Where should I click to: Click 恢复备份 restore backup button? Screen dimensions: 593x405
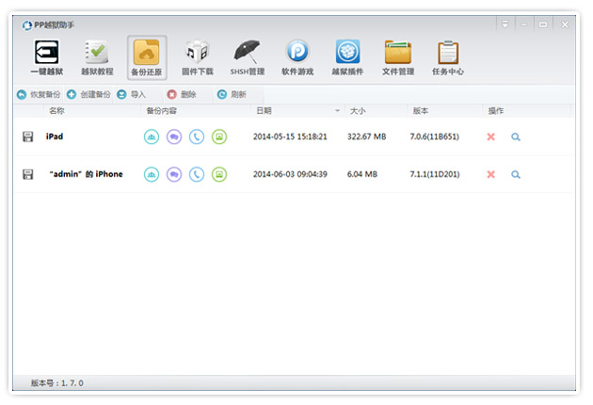coord(39,94)
